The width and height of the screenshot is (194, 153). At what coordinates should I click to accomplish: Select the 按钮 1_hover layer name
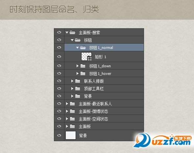[x=100, y=74]
